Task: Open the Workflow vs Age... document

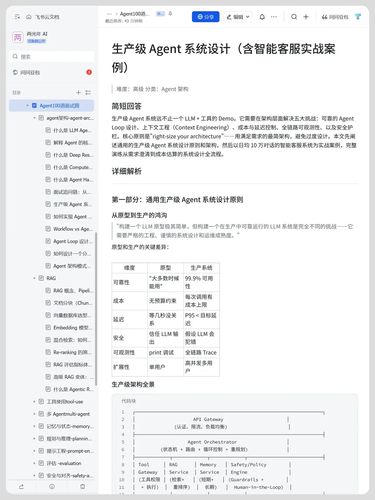Action: click(x=73, y=229)
